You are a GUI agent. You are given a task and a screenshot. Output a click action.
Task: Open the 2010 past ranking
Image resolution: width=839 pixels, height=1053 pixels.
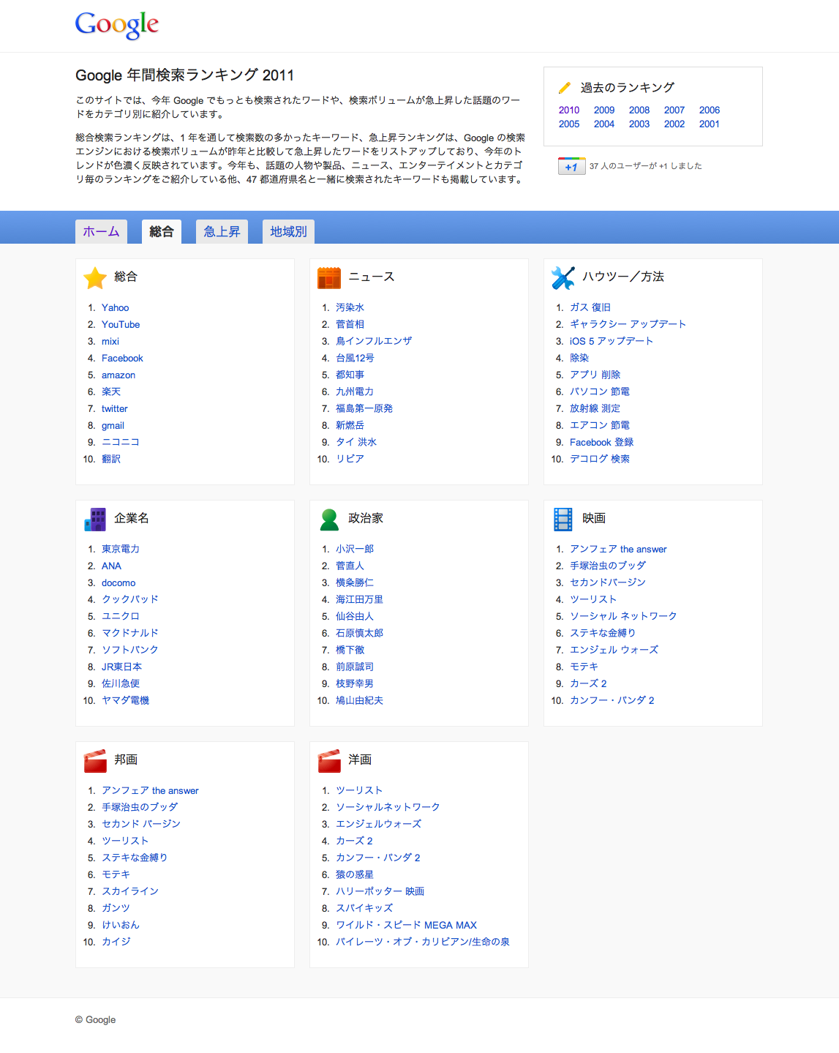point(569,110)
